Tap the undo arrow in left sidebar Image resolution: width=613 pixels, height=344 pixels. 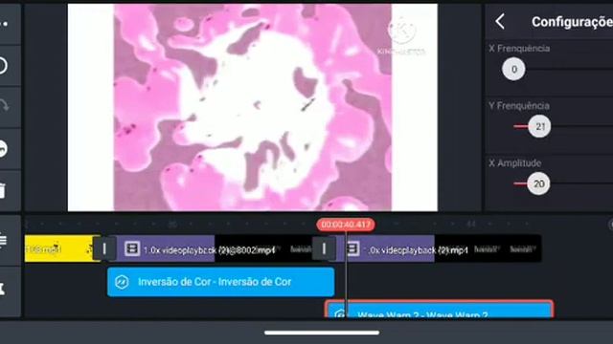3,65
